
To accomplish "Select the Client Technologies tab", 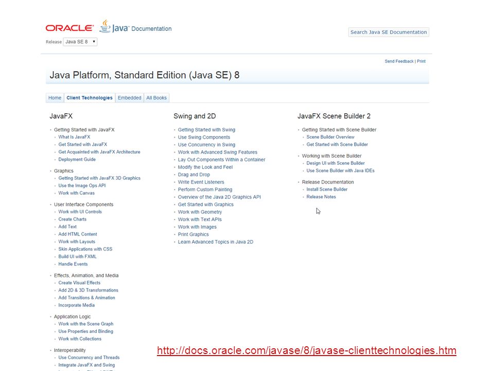I will [90, 98].
